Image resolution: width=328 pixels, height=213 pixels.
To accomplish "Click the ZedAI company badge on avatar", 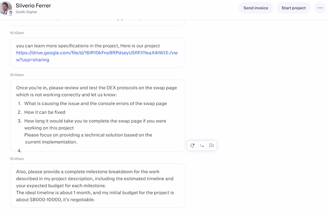I will [x=10, y=13].
